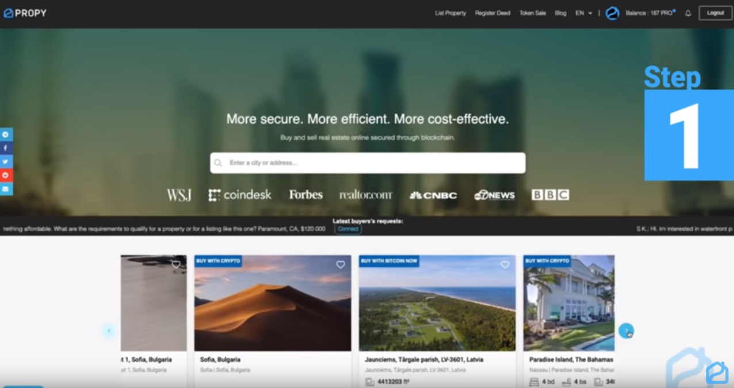
Task: Open the email share icon
Action: click(x=6, y=189)
